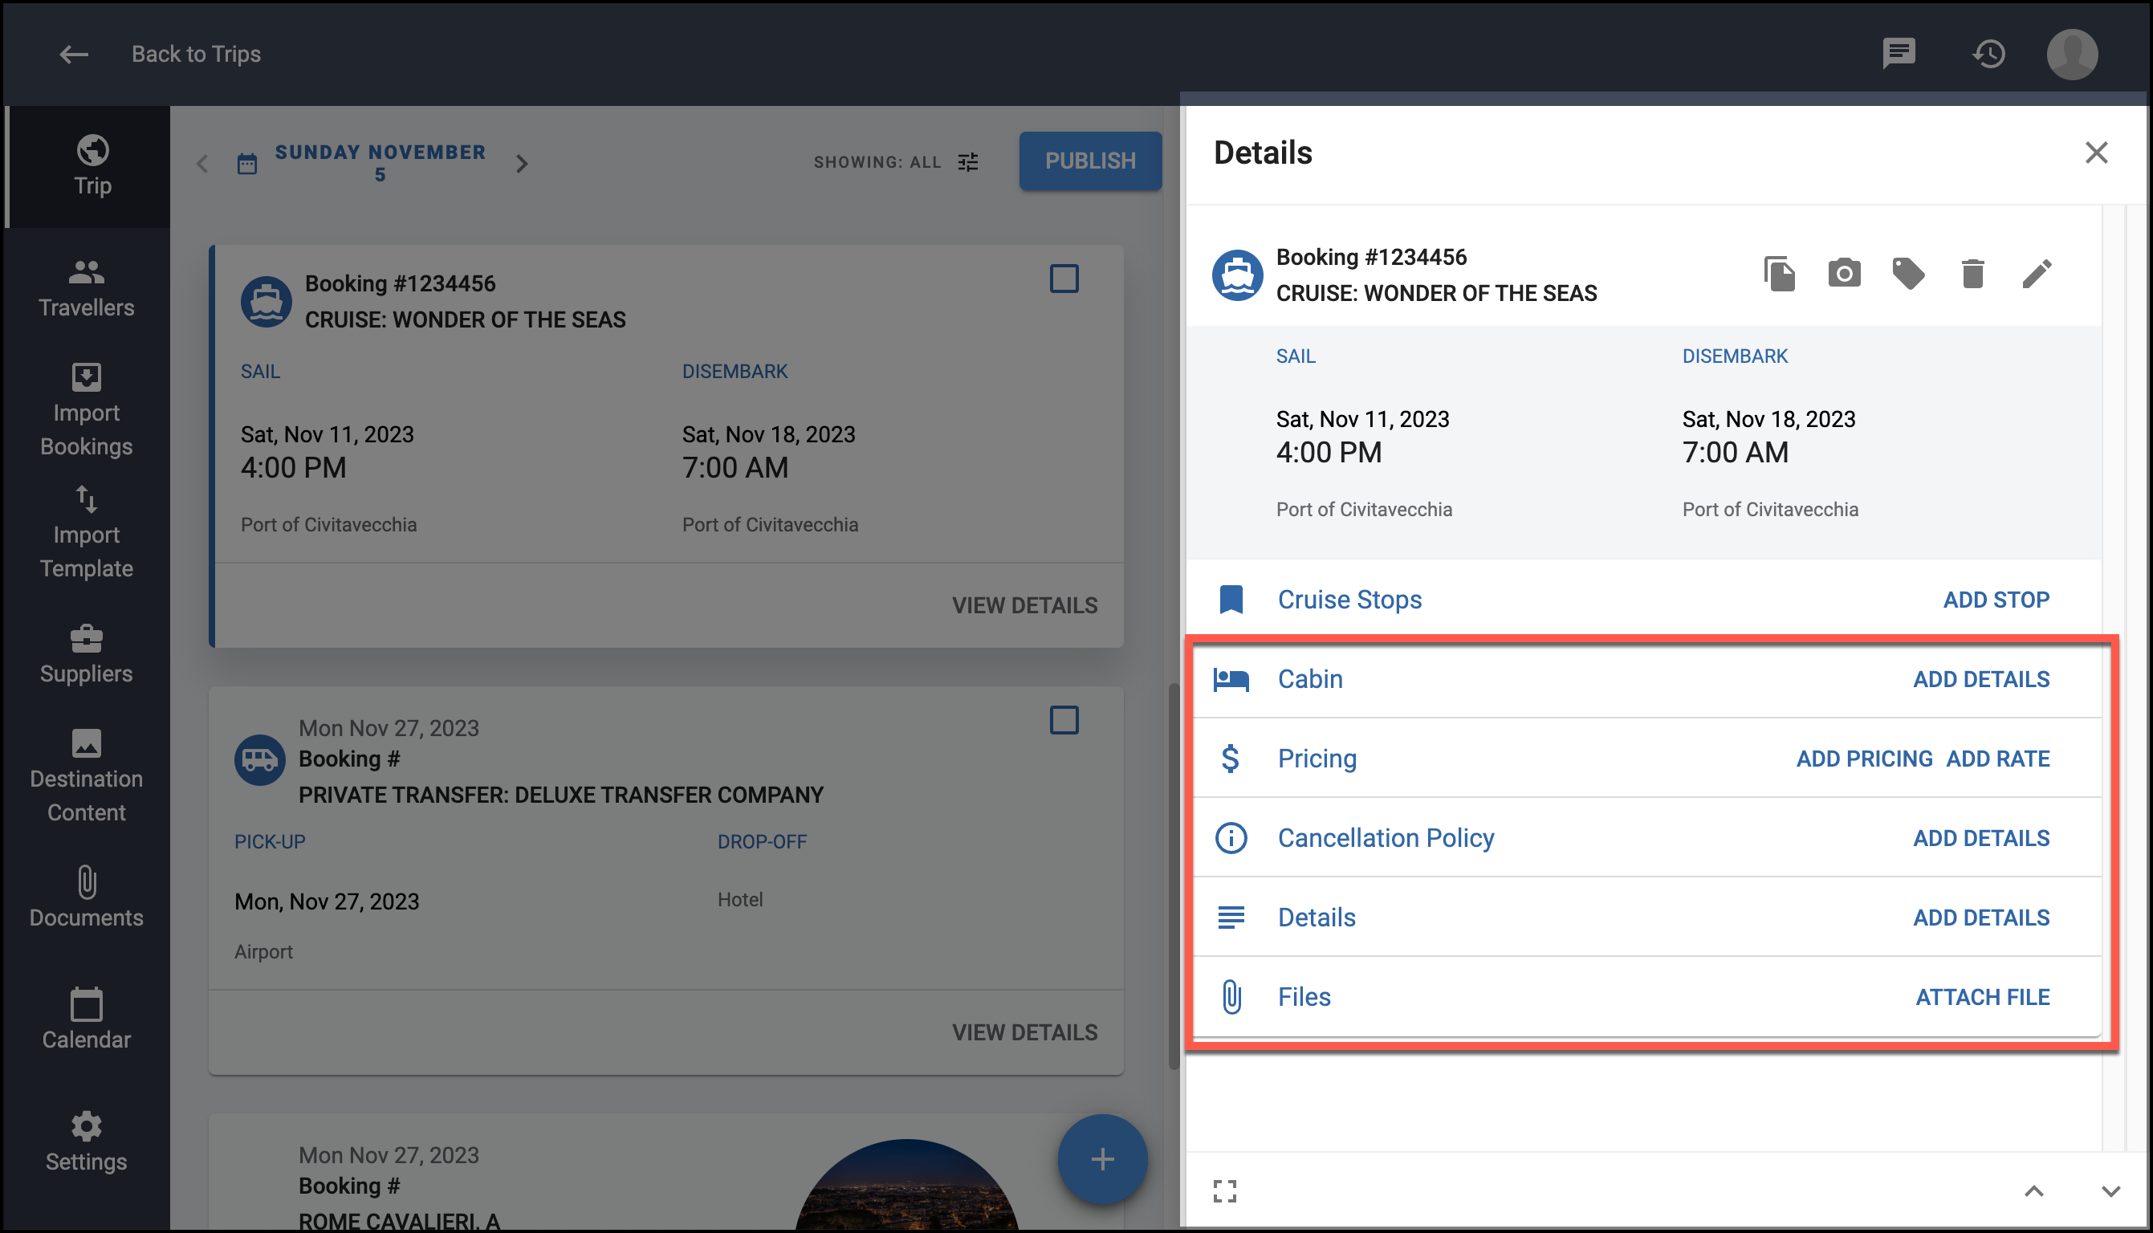View details of the private transfer card

[1024, 1032]
